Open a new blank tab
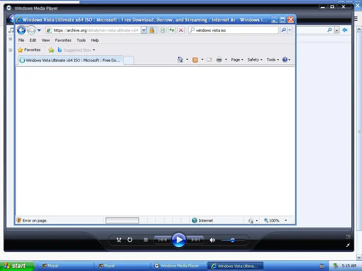 [x=129, y=61]
